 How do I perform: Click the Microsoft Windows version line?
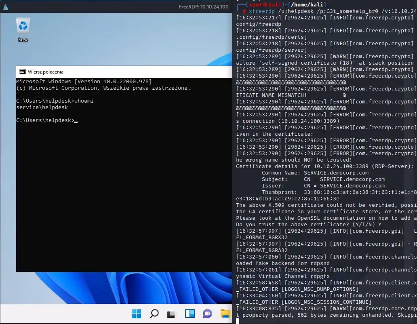click(84, 82)
